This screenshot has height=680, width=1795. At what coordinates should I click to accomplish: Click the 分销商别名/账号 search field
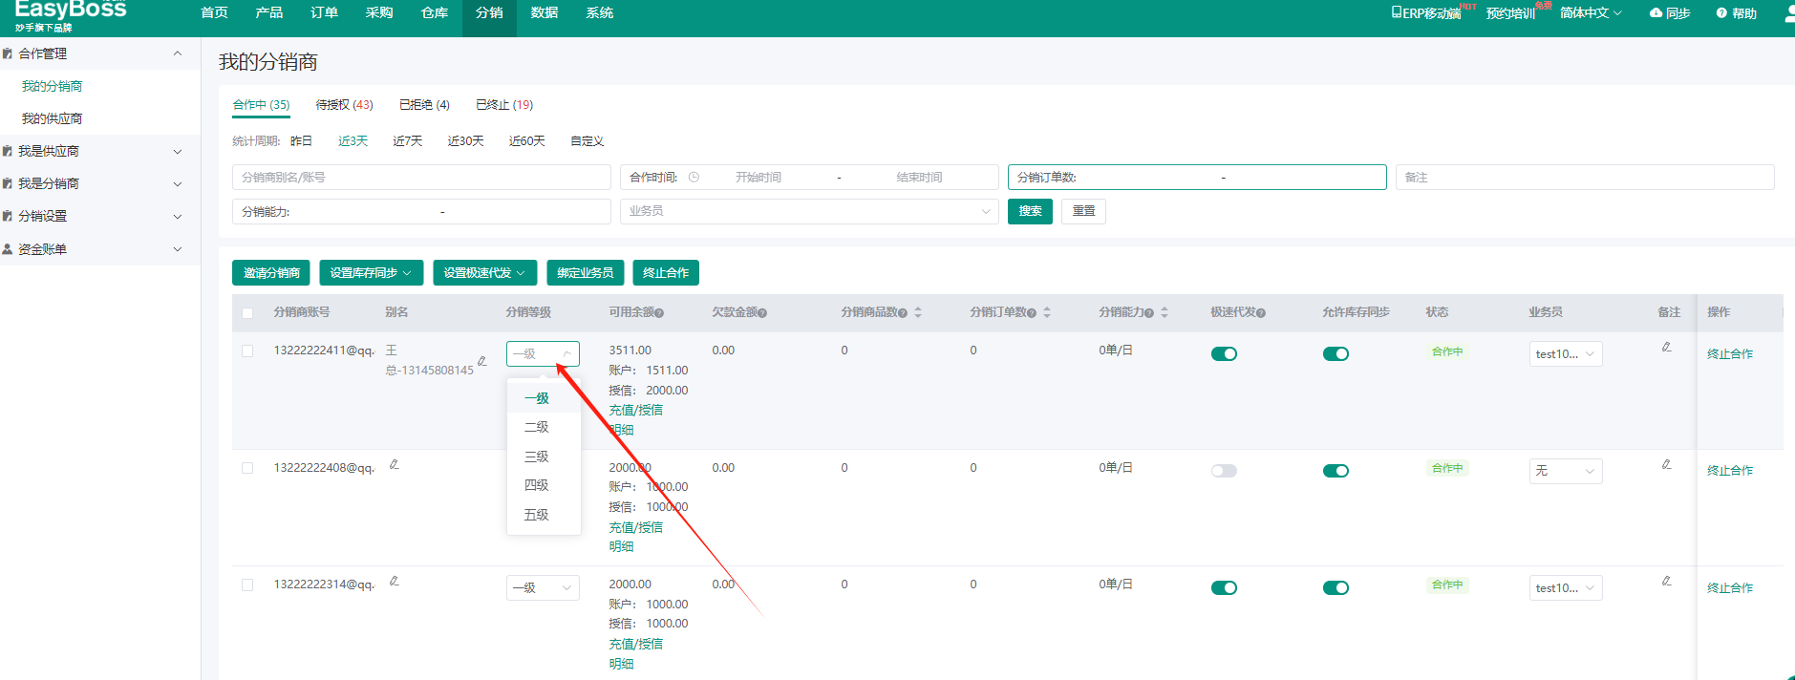(421, 178)
